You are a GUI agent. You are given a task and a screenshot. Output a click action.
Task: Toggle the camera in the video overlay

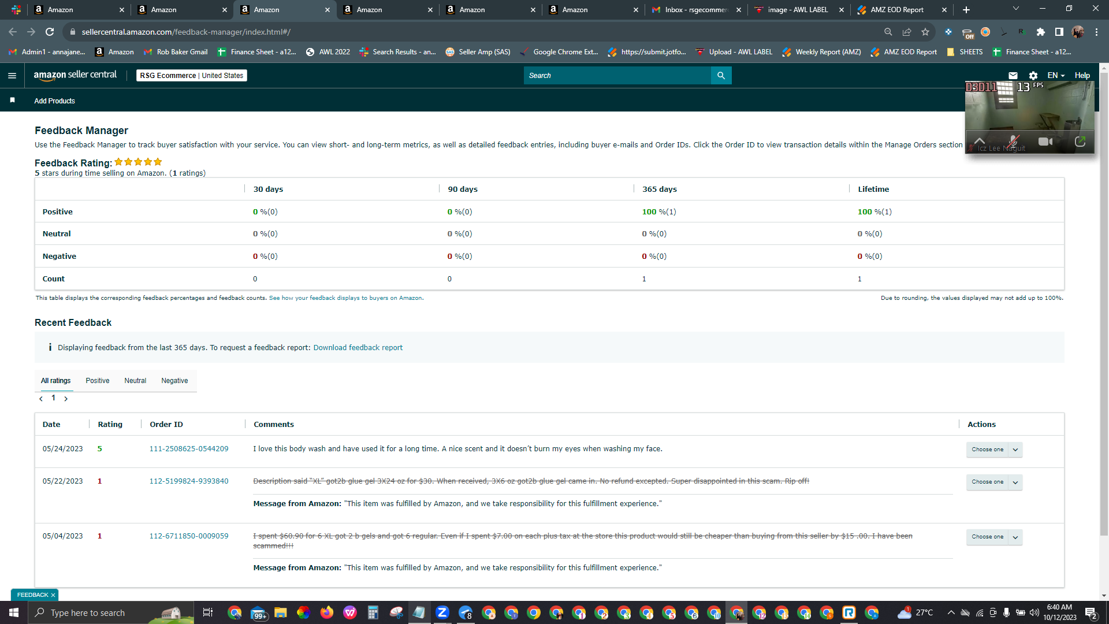(x=1045, y=142)
